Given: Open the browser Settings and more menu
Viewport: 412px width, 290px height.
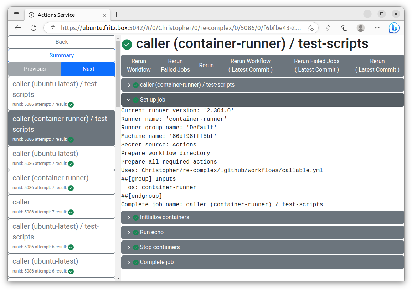Looking at the screenshot, I should 377,28.
